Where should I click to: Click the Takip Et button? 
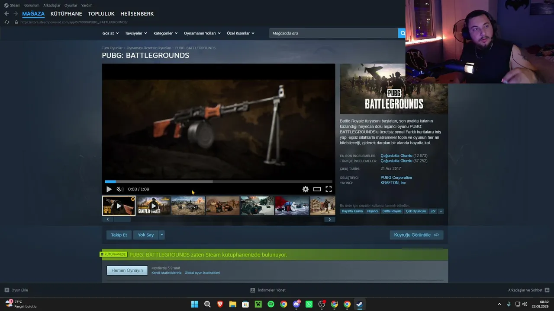pos(119,235)
